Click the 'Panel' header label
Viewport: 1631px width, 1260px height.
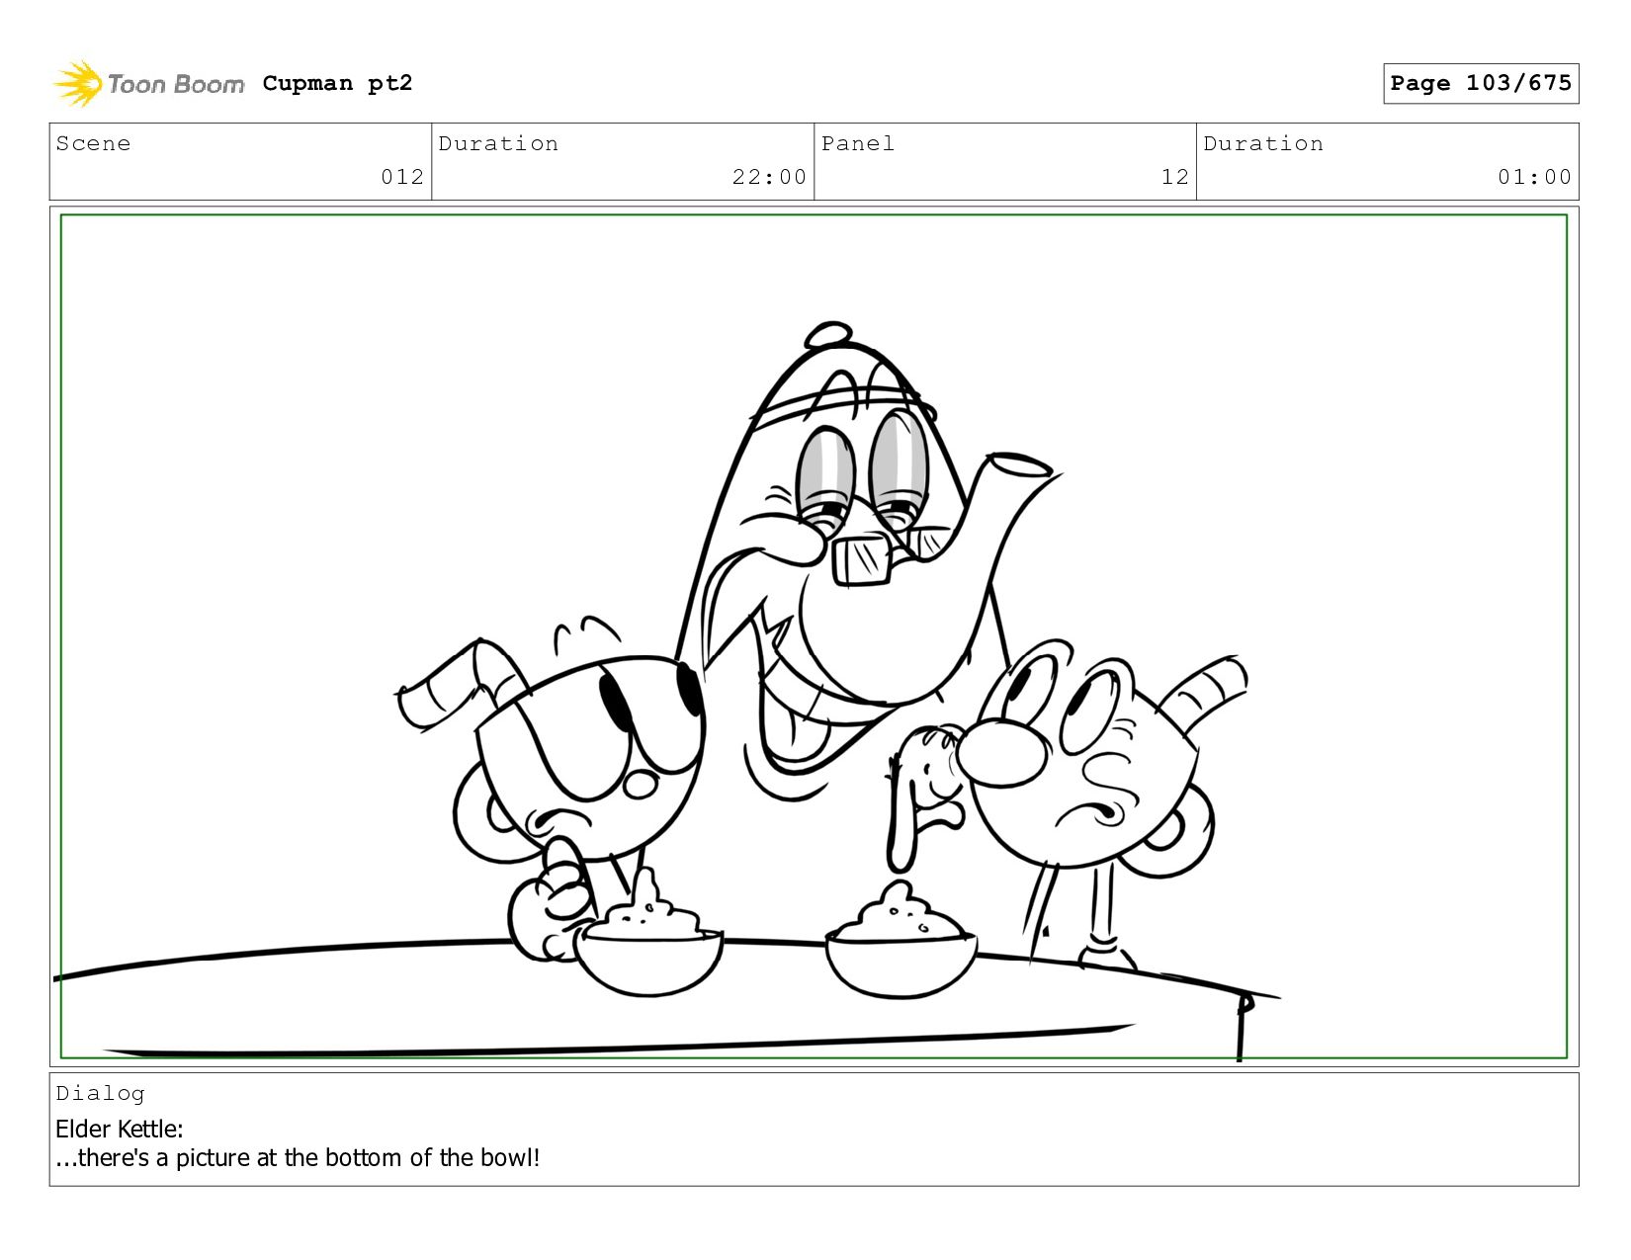[858, 143]
